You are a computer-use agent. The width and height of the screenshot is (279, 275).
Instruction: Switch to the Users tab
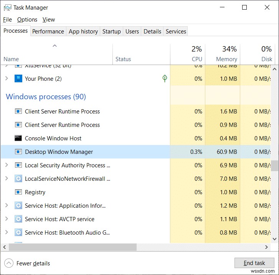132,32
